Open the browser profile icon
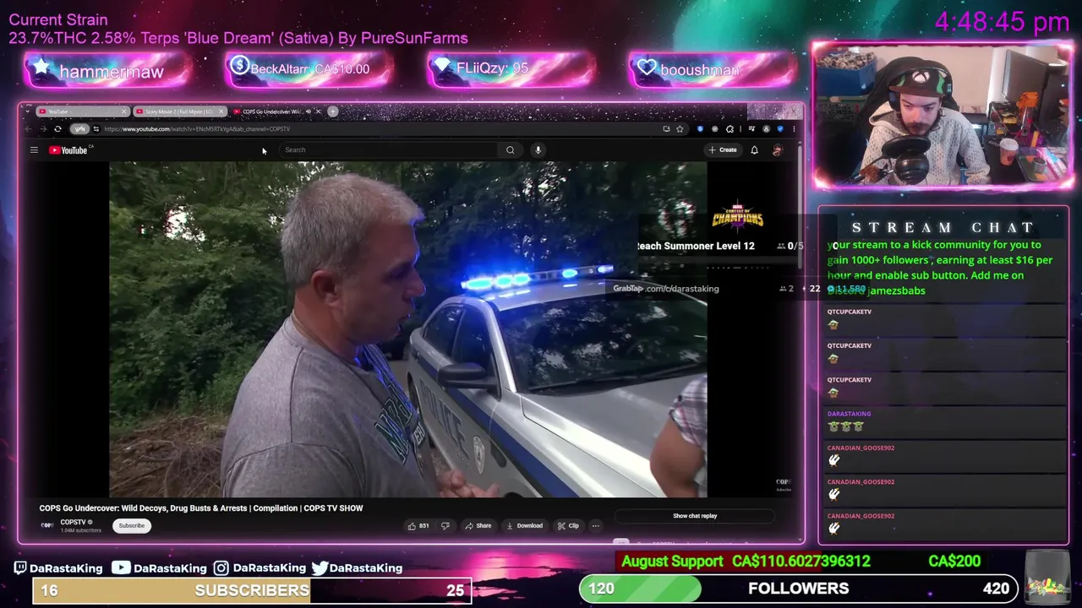The width and height of the screenshot is (1082, 608). pos(766,129)
